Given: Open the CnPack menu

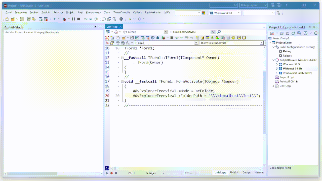Looking at the screenshot, I should [x=138, y=12].
